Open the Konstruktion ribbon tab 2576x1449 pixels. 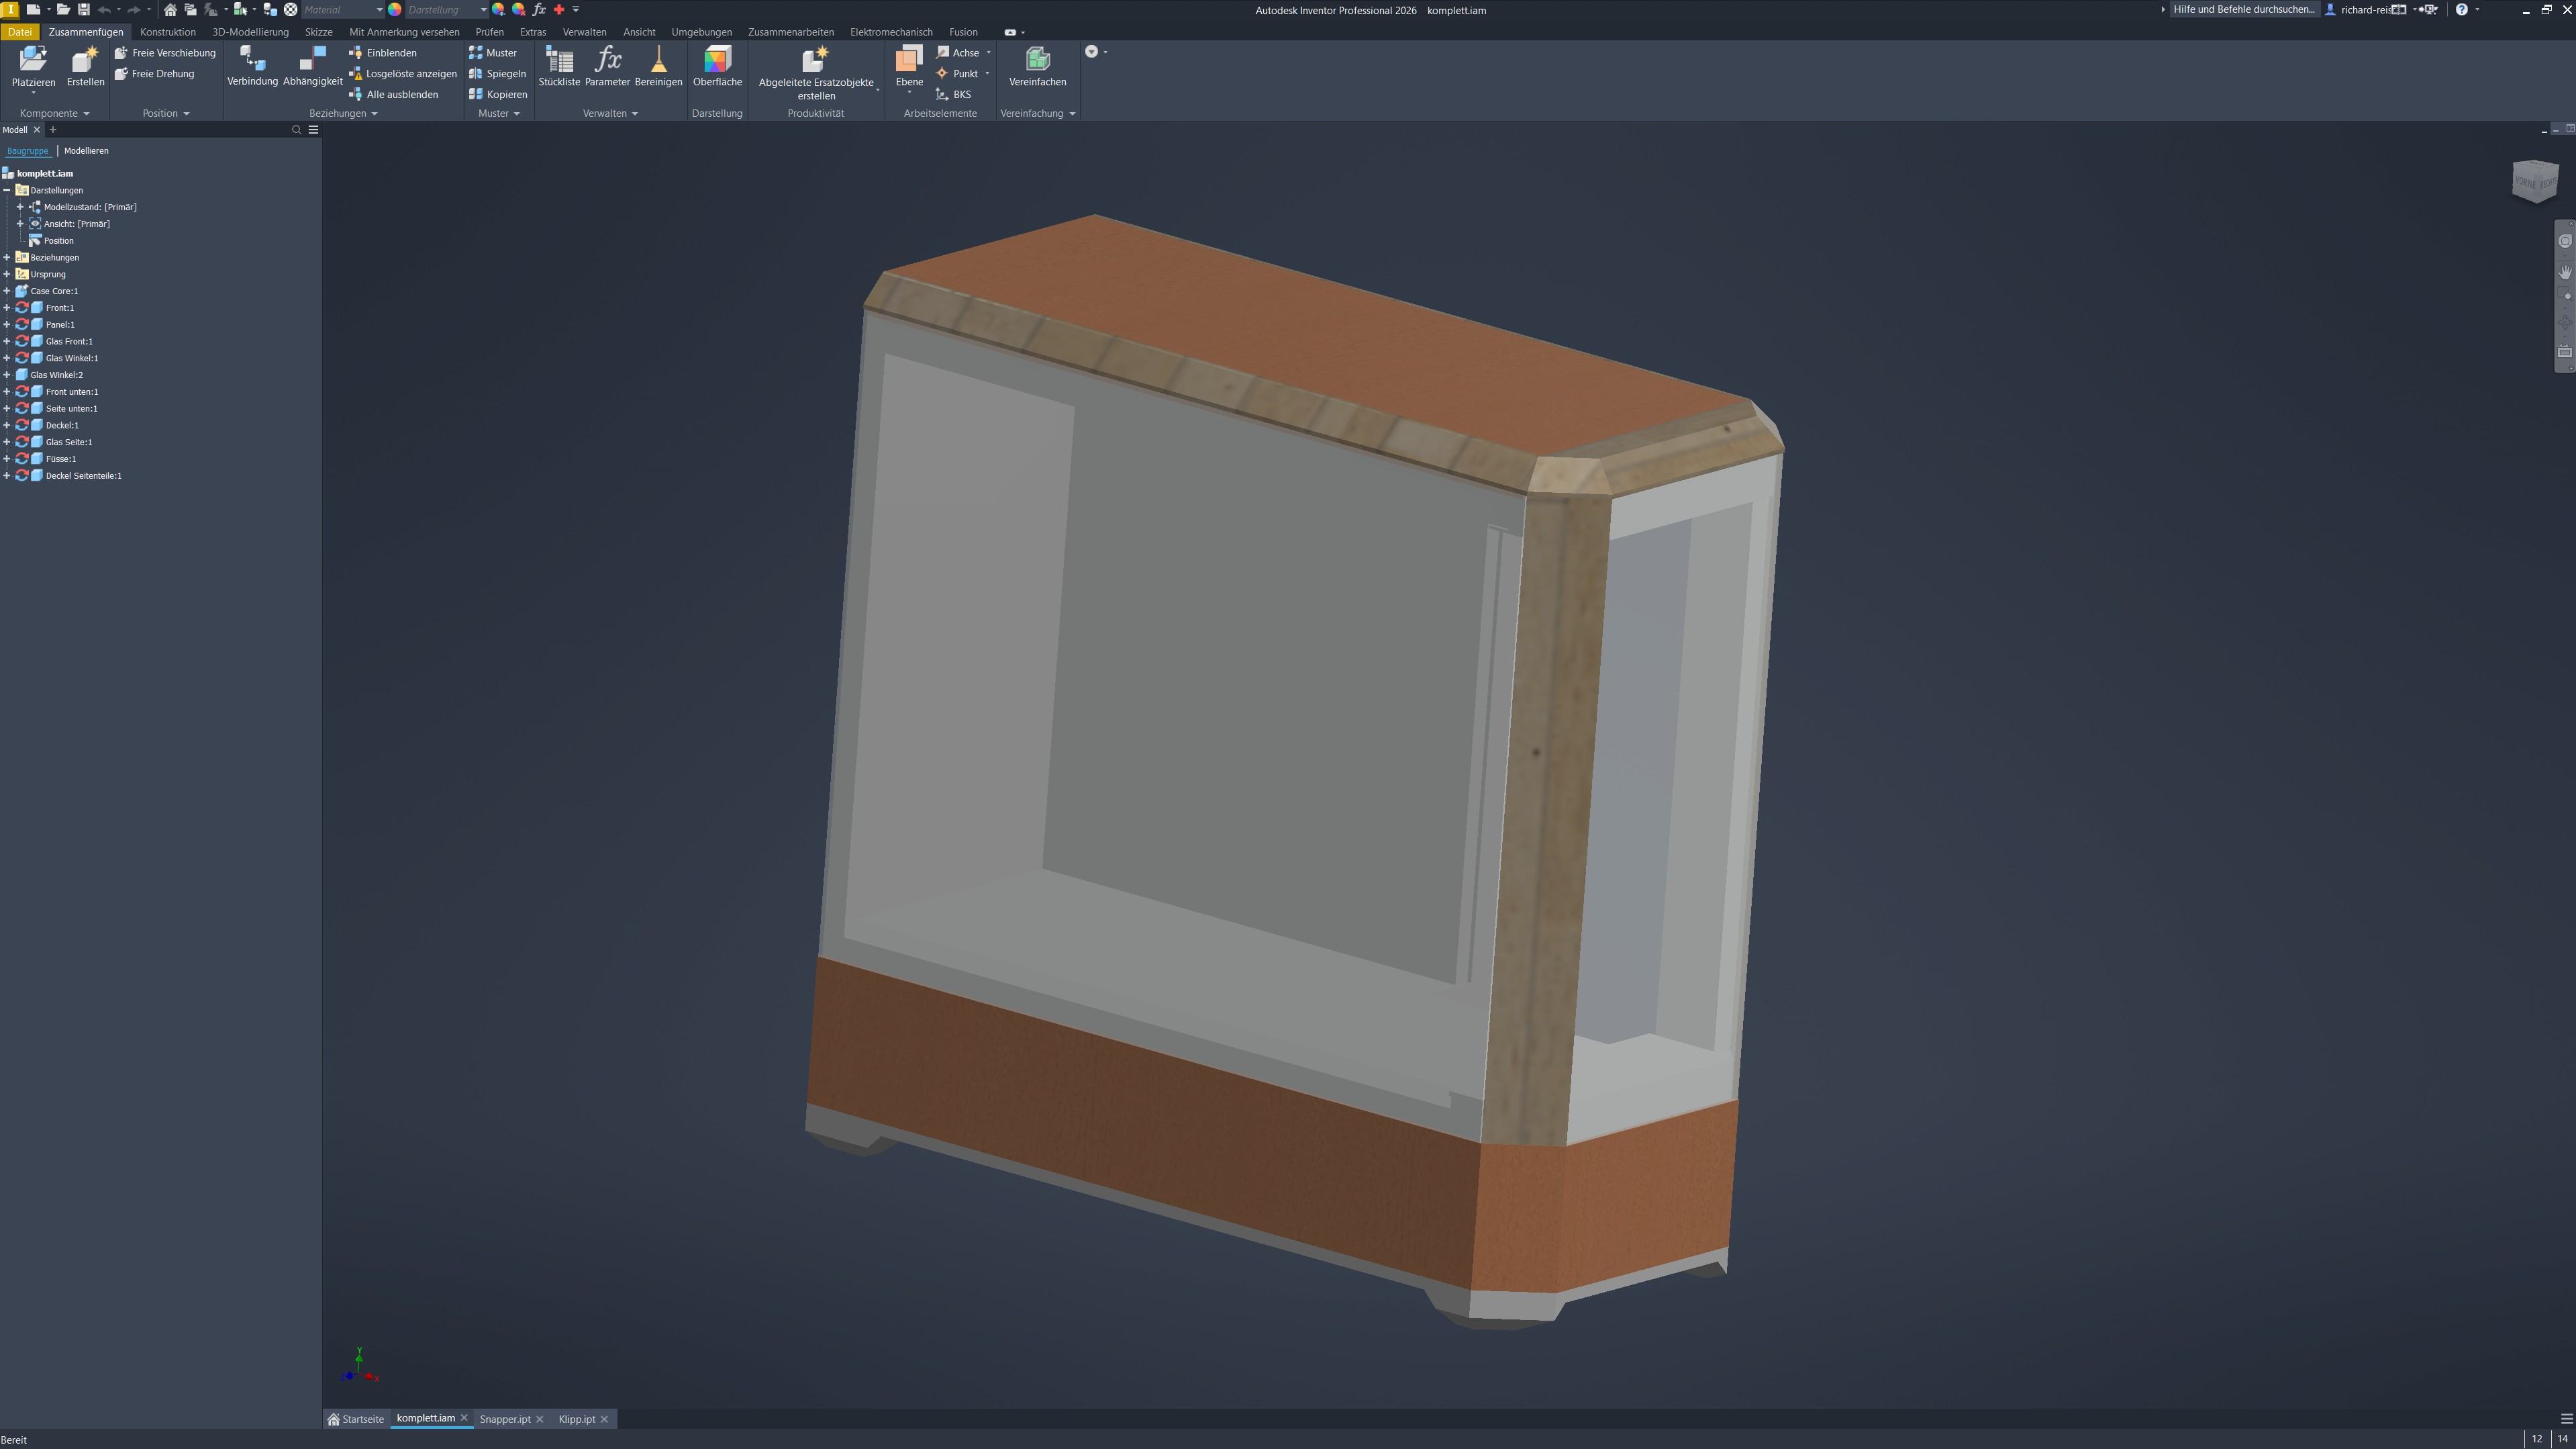[168, 32]
